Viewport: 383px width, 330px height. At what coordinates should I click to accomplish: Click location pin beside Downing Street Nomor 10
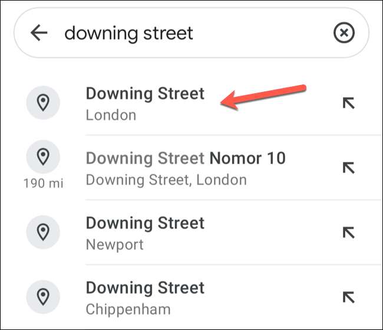pos(43,156)
